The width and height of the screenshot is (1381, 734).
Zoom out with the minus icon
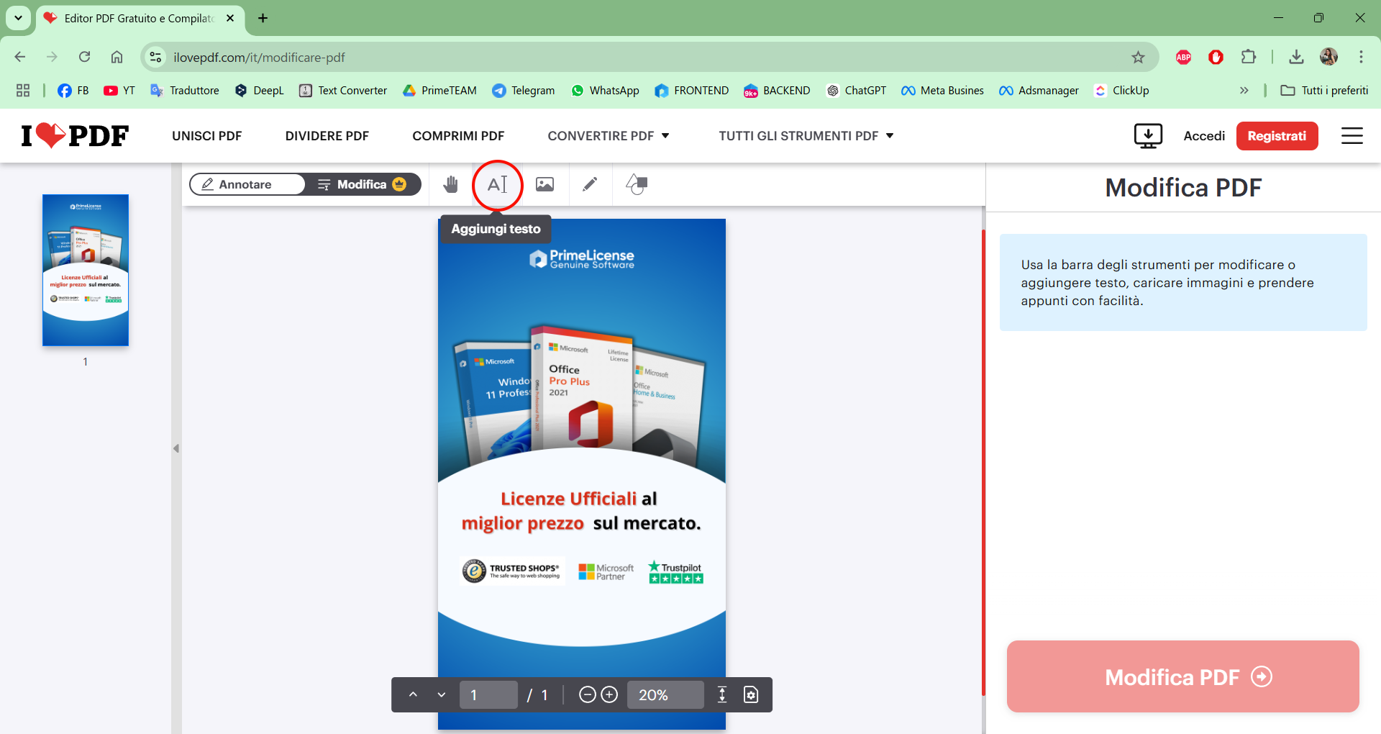point(588,694)
